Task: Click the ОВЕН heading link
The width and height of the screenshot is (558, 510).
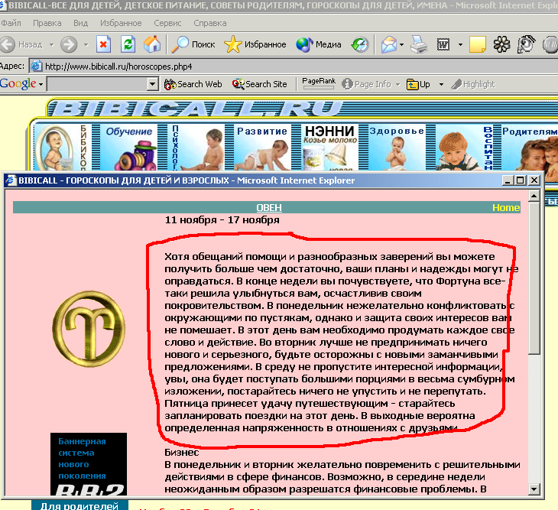Action: point(269,207)
